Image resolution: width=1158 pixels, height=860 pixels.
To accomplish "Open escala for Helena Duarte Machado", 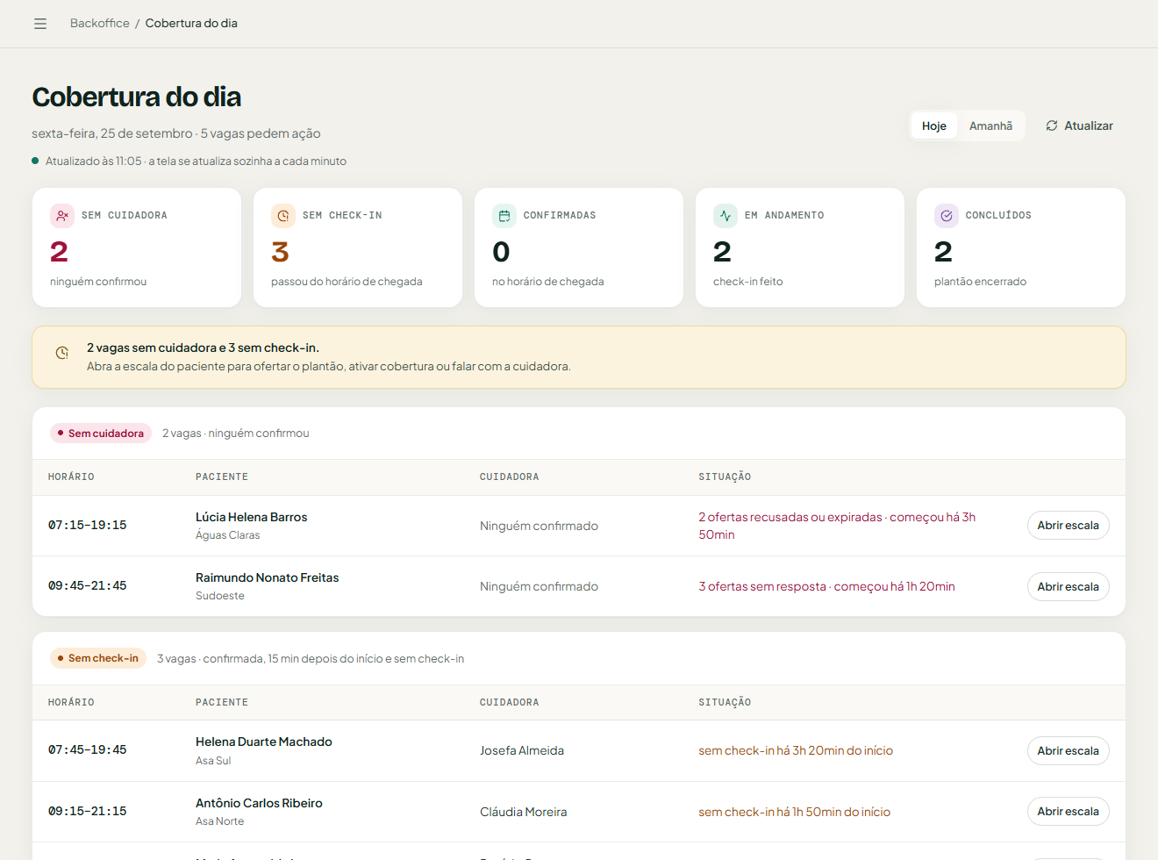I will [1068, 750].
